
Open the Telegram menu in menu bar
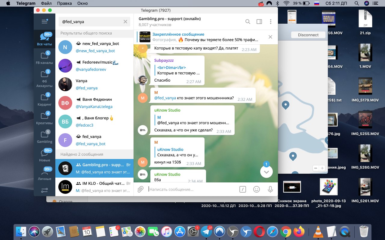(26, 3)
